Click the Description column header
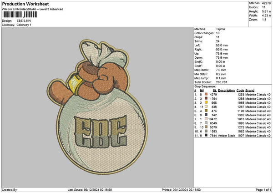This screenshot has height=193, width=273. [x=226, y=90]
